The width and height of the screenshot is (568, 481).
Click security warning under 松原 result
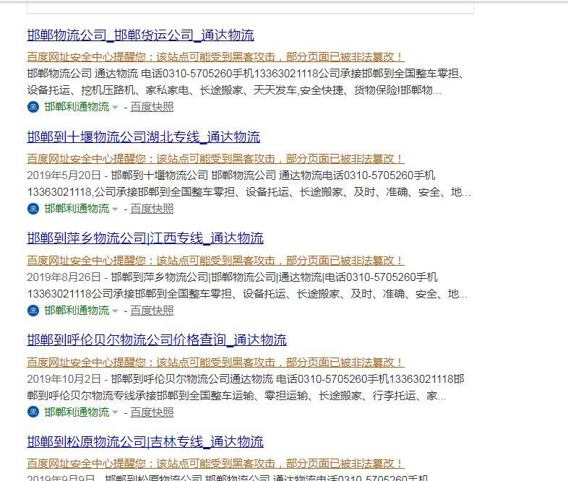tap(215, 463)
